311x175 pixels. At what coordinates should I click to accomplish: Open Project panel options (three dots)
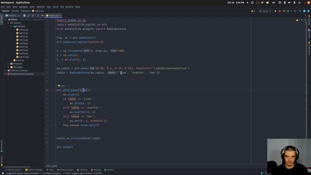coord(38,16)
